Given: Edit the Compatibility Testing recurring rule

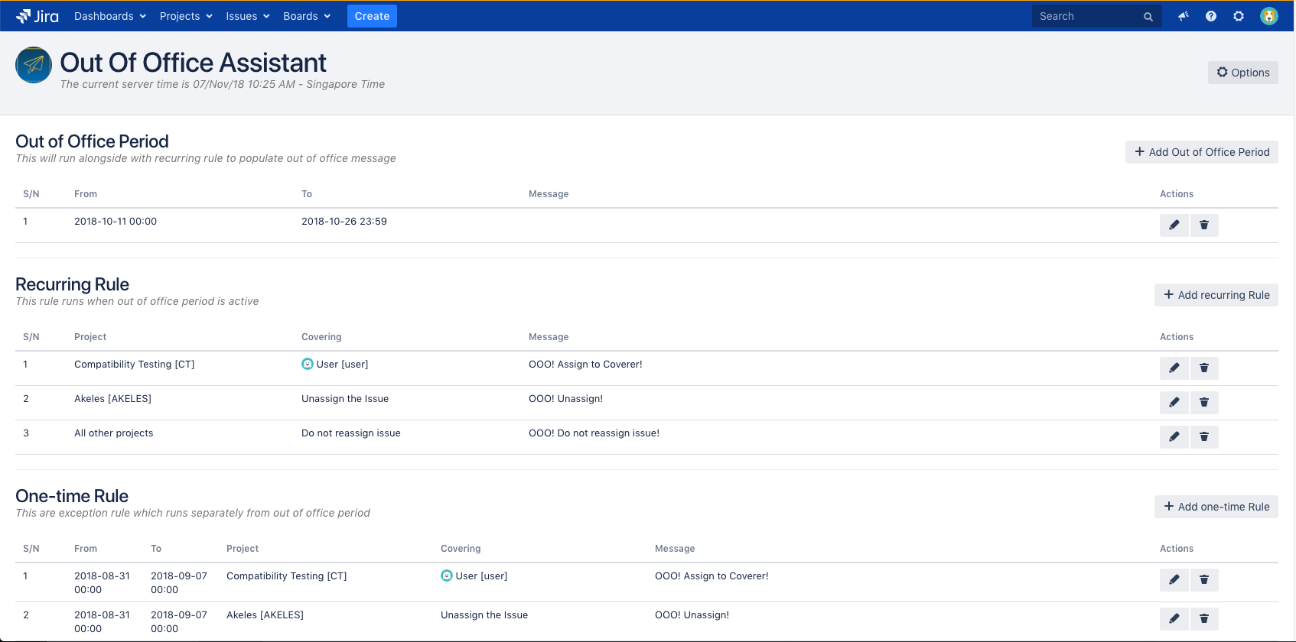Looking at the screenshot, I should [1174, 368].
